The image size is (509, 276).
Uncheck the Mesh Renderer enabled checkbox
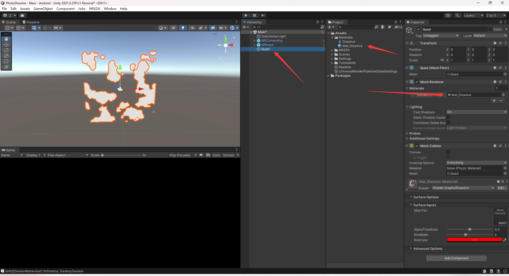(417, 82)
